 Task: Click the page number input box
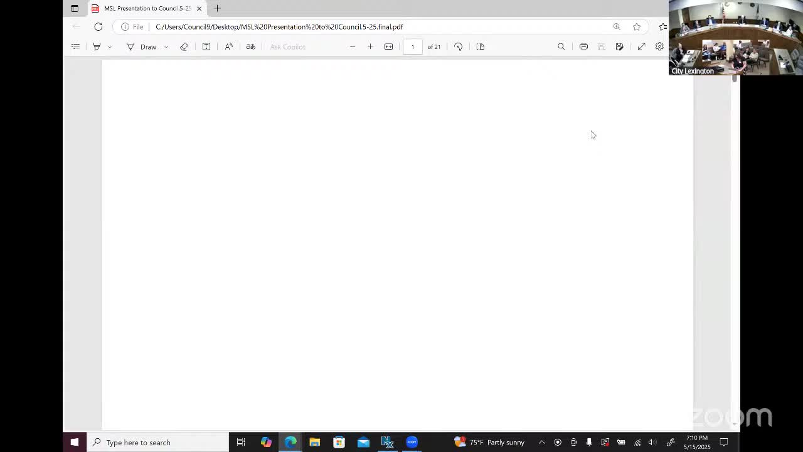click(x=412, y=46)
